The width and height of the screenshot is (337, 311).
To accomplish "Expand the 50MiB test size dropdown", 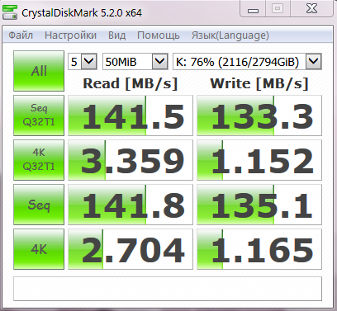I will click(x=160, y=61).
